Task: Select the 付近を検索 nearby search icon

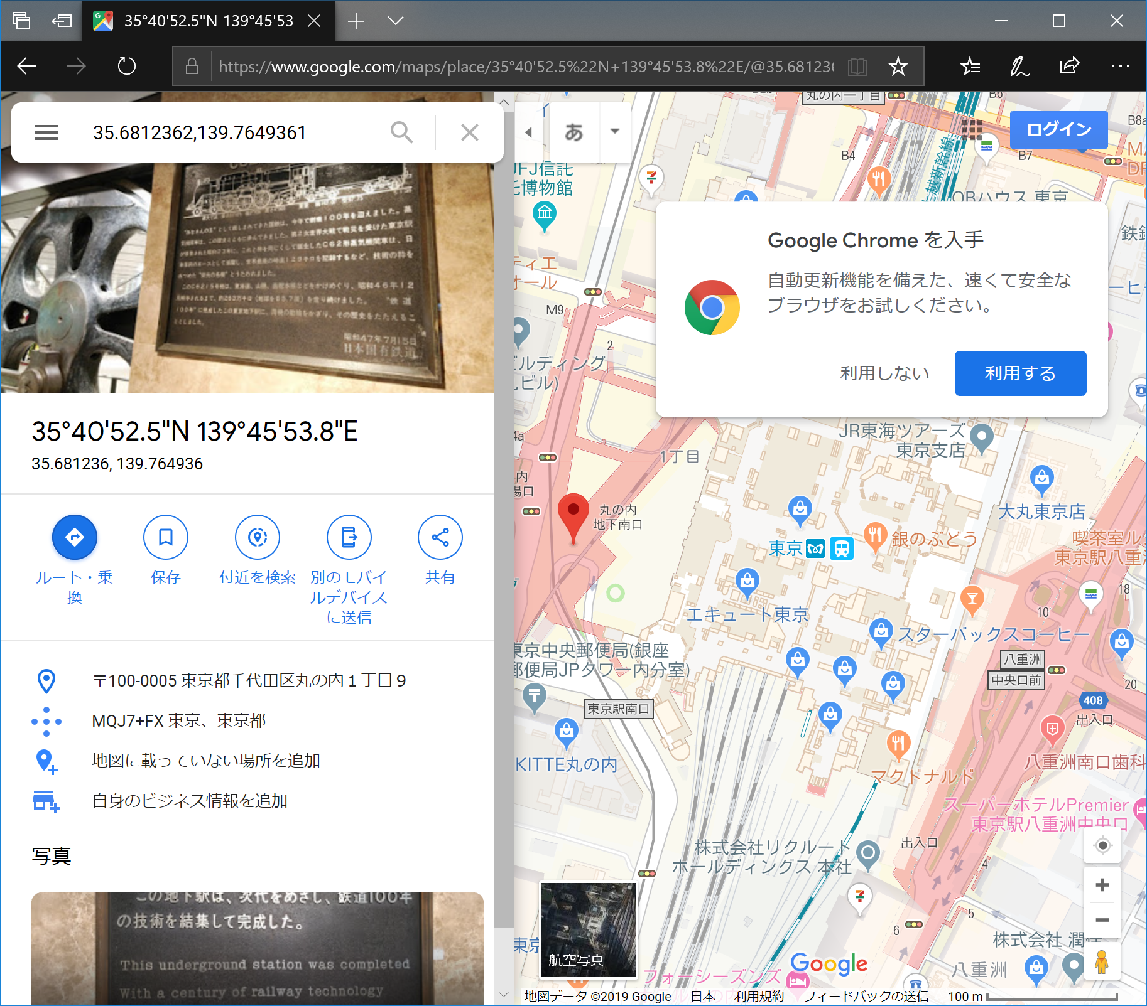Action: point(258,537)
